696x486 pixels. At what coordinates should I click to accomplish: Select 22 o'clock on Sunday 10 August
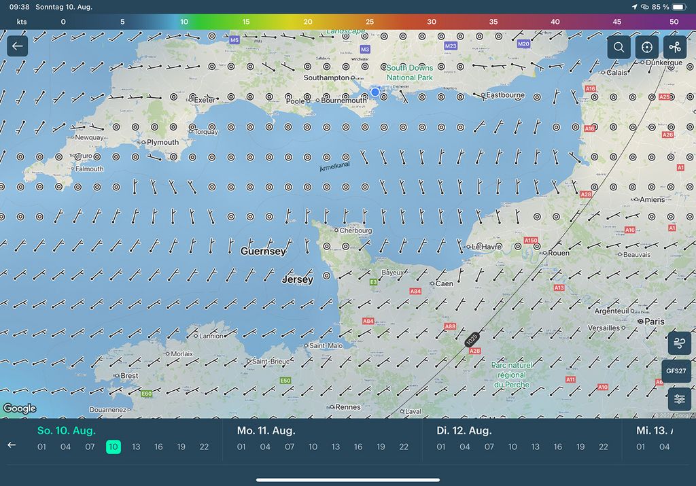tap(204, 447)
